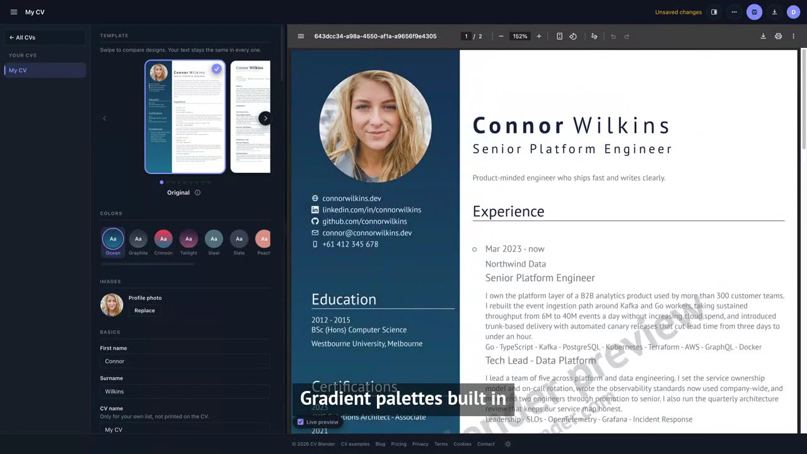
Task: Edit the PDF page number box
Action: (467, 37)
